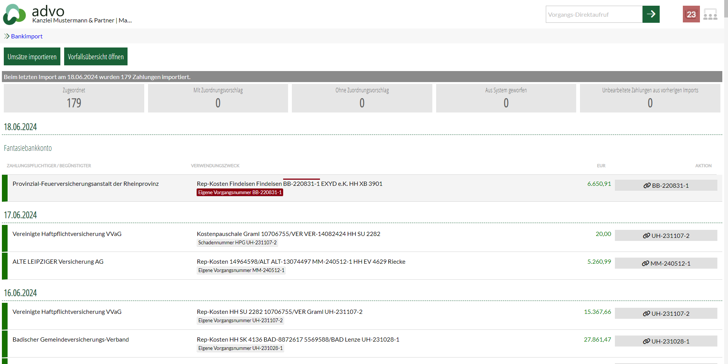Click Umsätze importieren button

(32, 57)
